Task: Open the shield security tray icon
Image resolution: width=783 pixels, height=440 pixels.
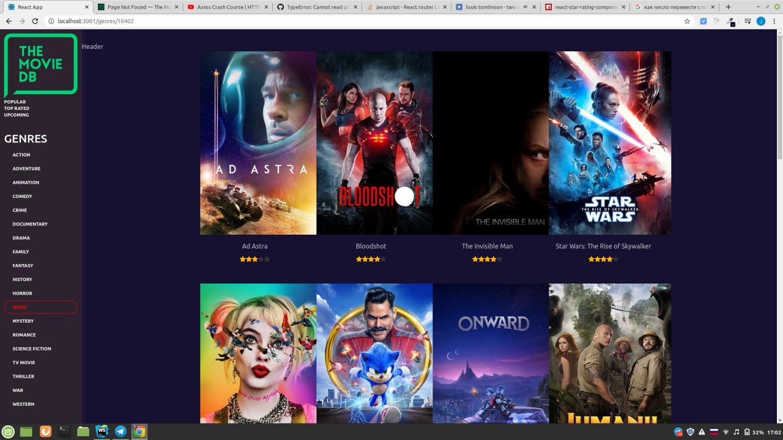Action: [691, 432]
